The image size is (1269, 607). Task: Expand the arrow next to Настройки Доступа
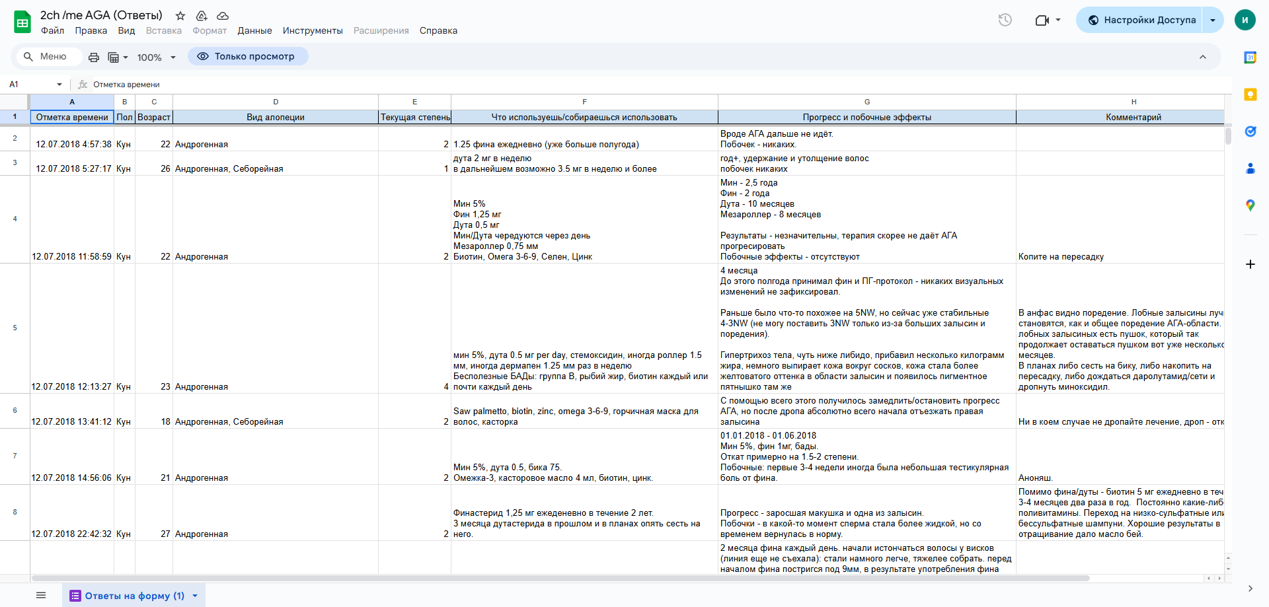pyautogui.click(x=1213, y=20)
